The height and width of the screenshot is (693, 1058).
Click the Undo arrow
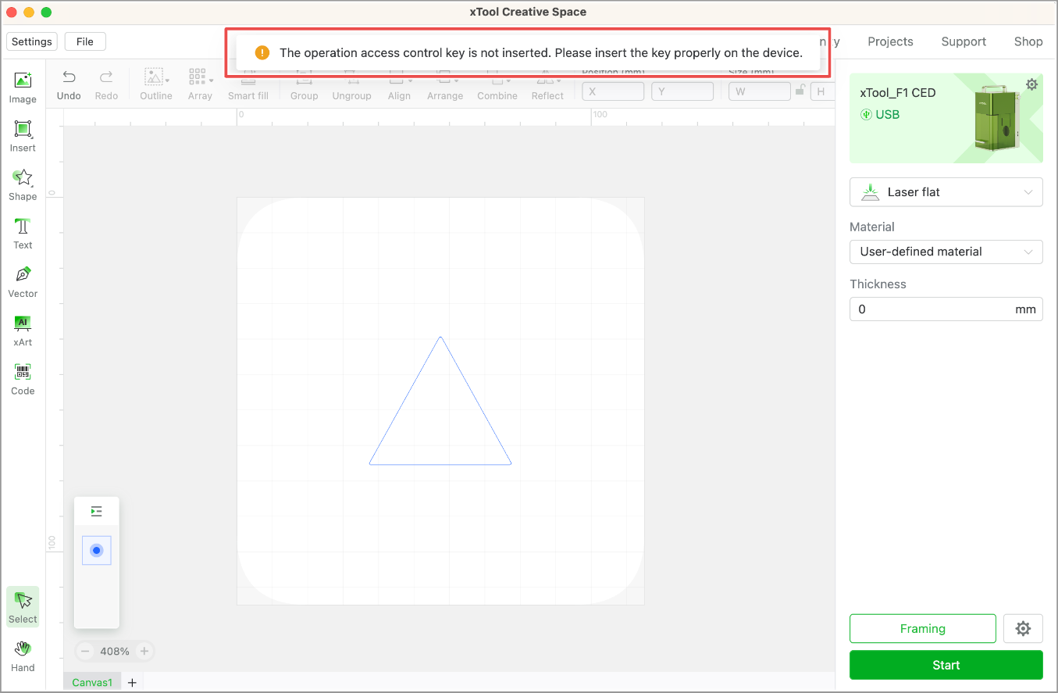point(69,84)
